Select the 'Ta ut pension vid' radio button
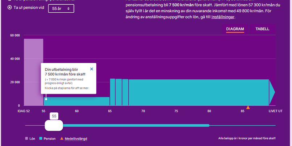292x146 pixels. click(x=9, y=8)
